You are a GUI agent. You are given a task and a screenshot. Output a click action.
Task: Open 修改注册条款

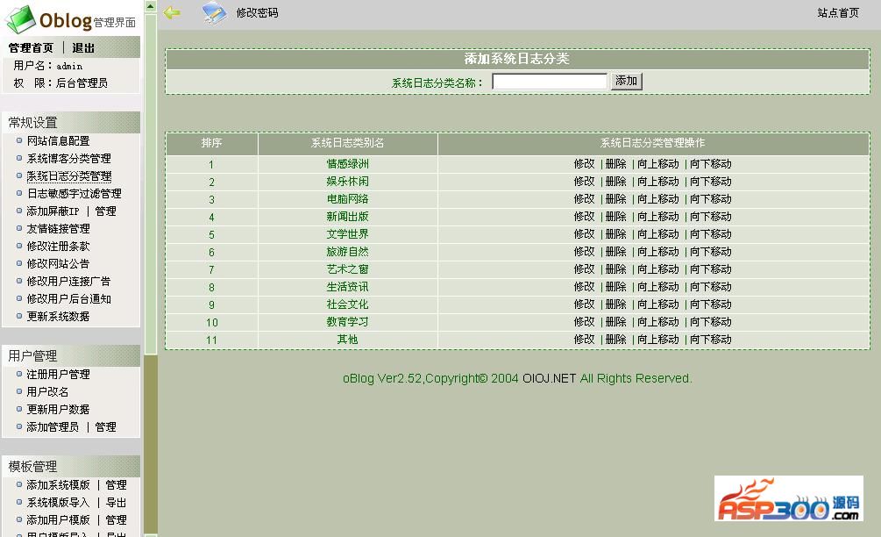tap(59, 246)
